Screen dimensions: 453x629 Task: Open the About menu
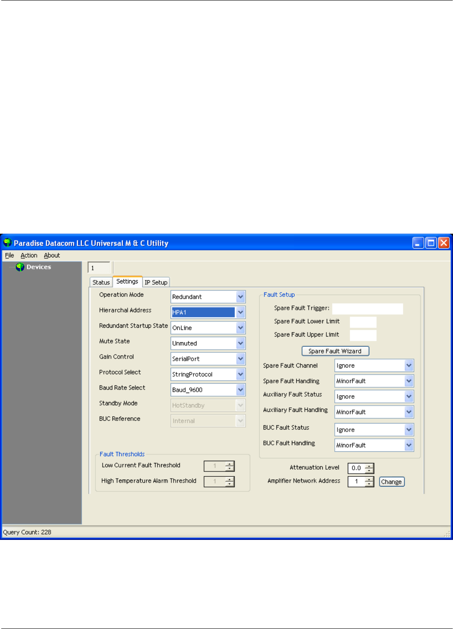coord(52,255)
